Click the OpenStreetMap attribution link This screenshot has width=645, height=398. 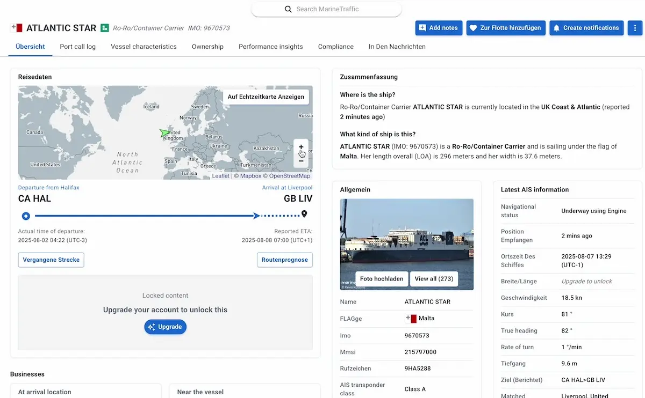point(286,176)
